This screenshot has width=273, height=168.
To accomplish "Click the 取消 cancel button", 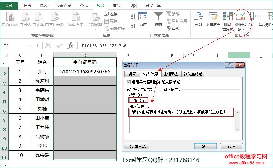I will coord(232,146).
